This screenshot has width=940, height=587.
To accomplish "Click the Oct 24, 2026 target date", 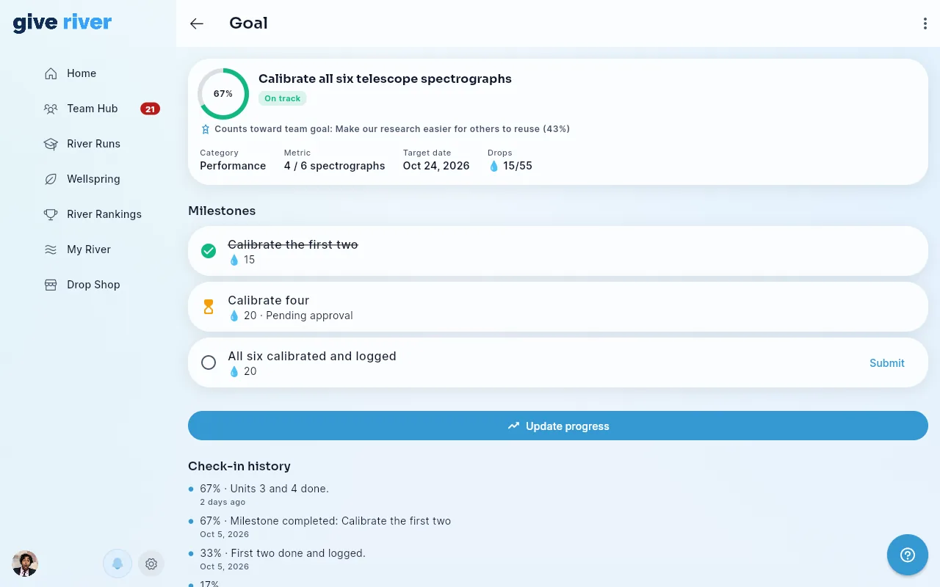I will click(x=436, y=166).
